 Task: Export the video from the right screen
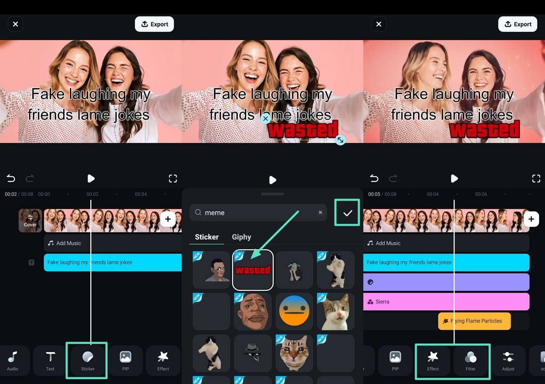click(518, 24)
